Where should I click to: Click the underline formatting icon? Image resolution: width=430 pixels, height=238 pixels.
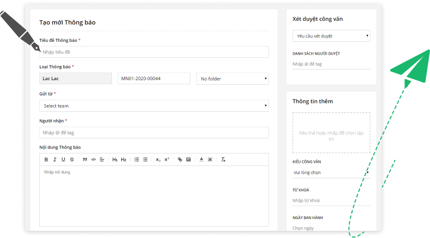(x=63, y=159)
